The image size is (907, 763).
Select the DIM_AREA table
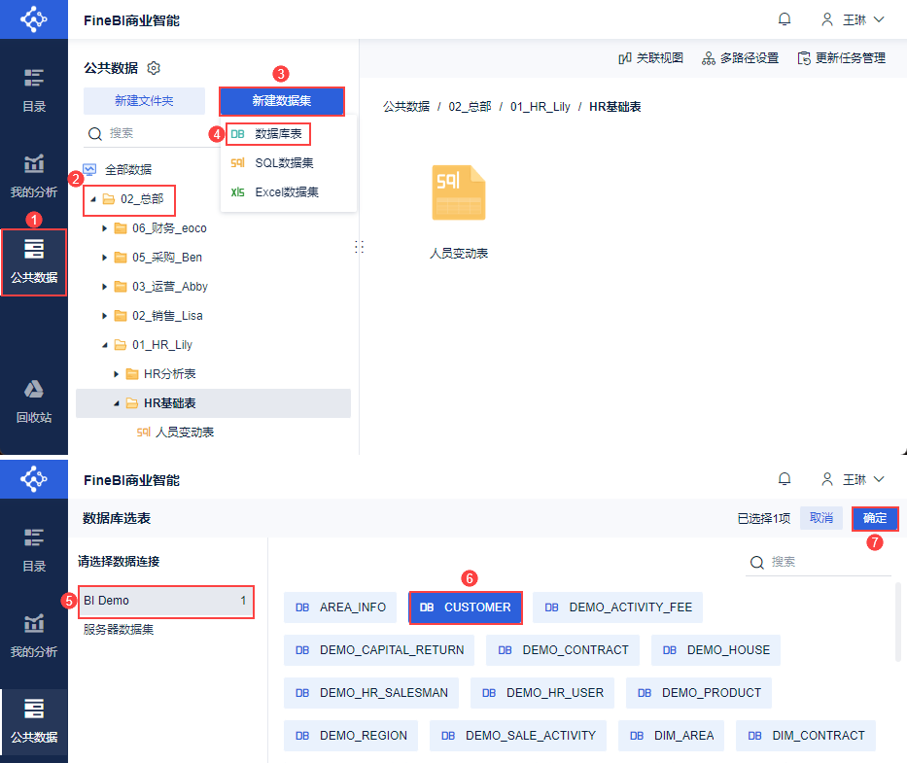point(671,736)
